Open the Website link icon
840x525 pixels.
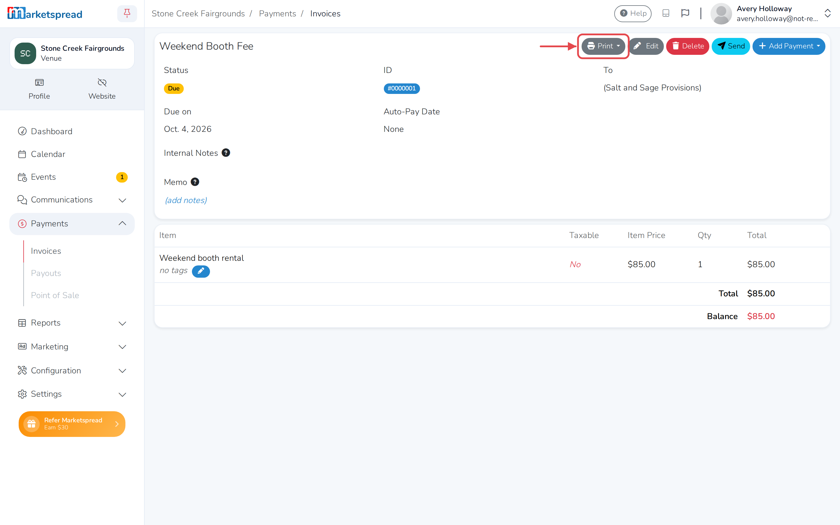(x=102, y=89)
